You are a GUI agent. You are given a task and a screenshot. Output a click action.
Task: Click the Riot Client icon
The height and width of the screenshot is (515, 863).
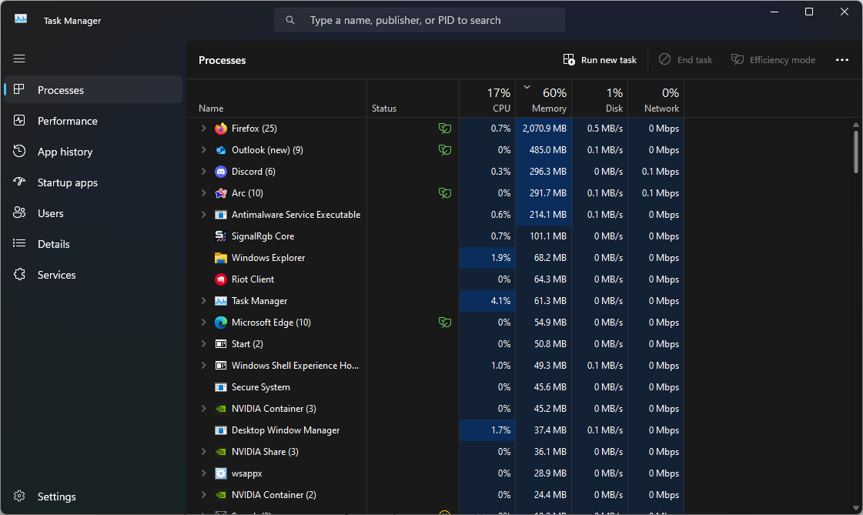pyautogui.click(x=221, y=279)
